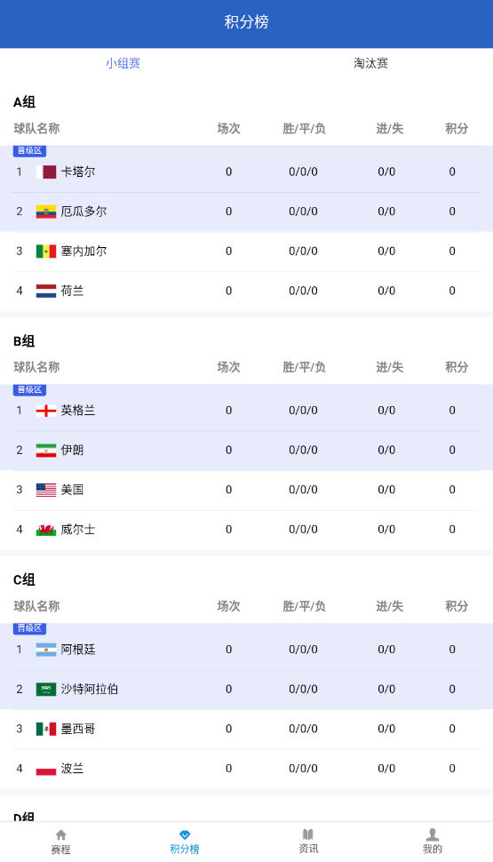Tap the Ecuador flag icon

[x=46, y=212]
